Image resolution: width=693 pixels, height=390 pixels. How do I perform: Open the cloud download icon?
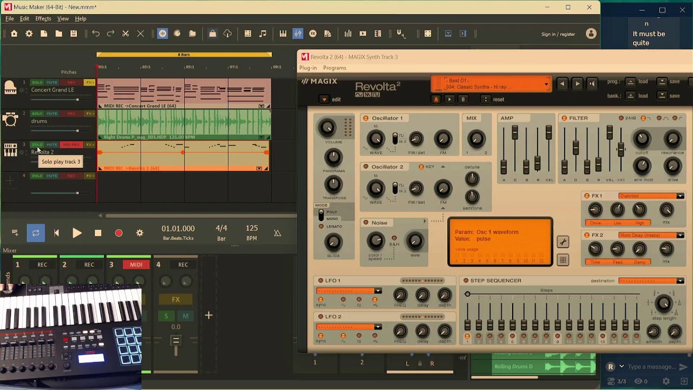coord(227,34)
